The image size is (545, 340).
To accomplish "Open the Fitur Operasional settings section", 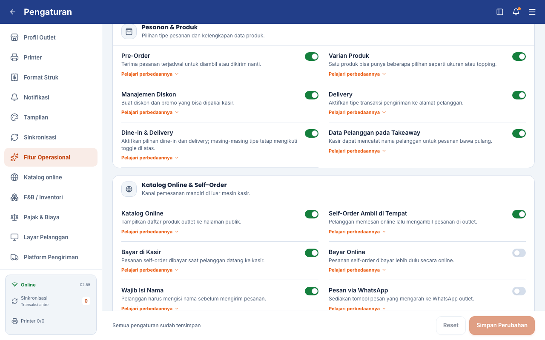I will pos(51,157).
